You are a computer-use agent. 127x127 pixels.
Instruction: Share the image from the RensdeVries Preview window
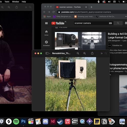pos(92,53)
